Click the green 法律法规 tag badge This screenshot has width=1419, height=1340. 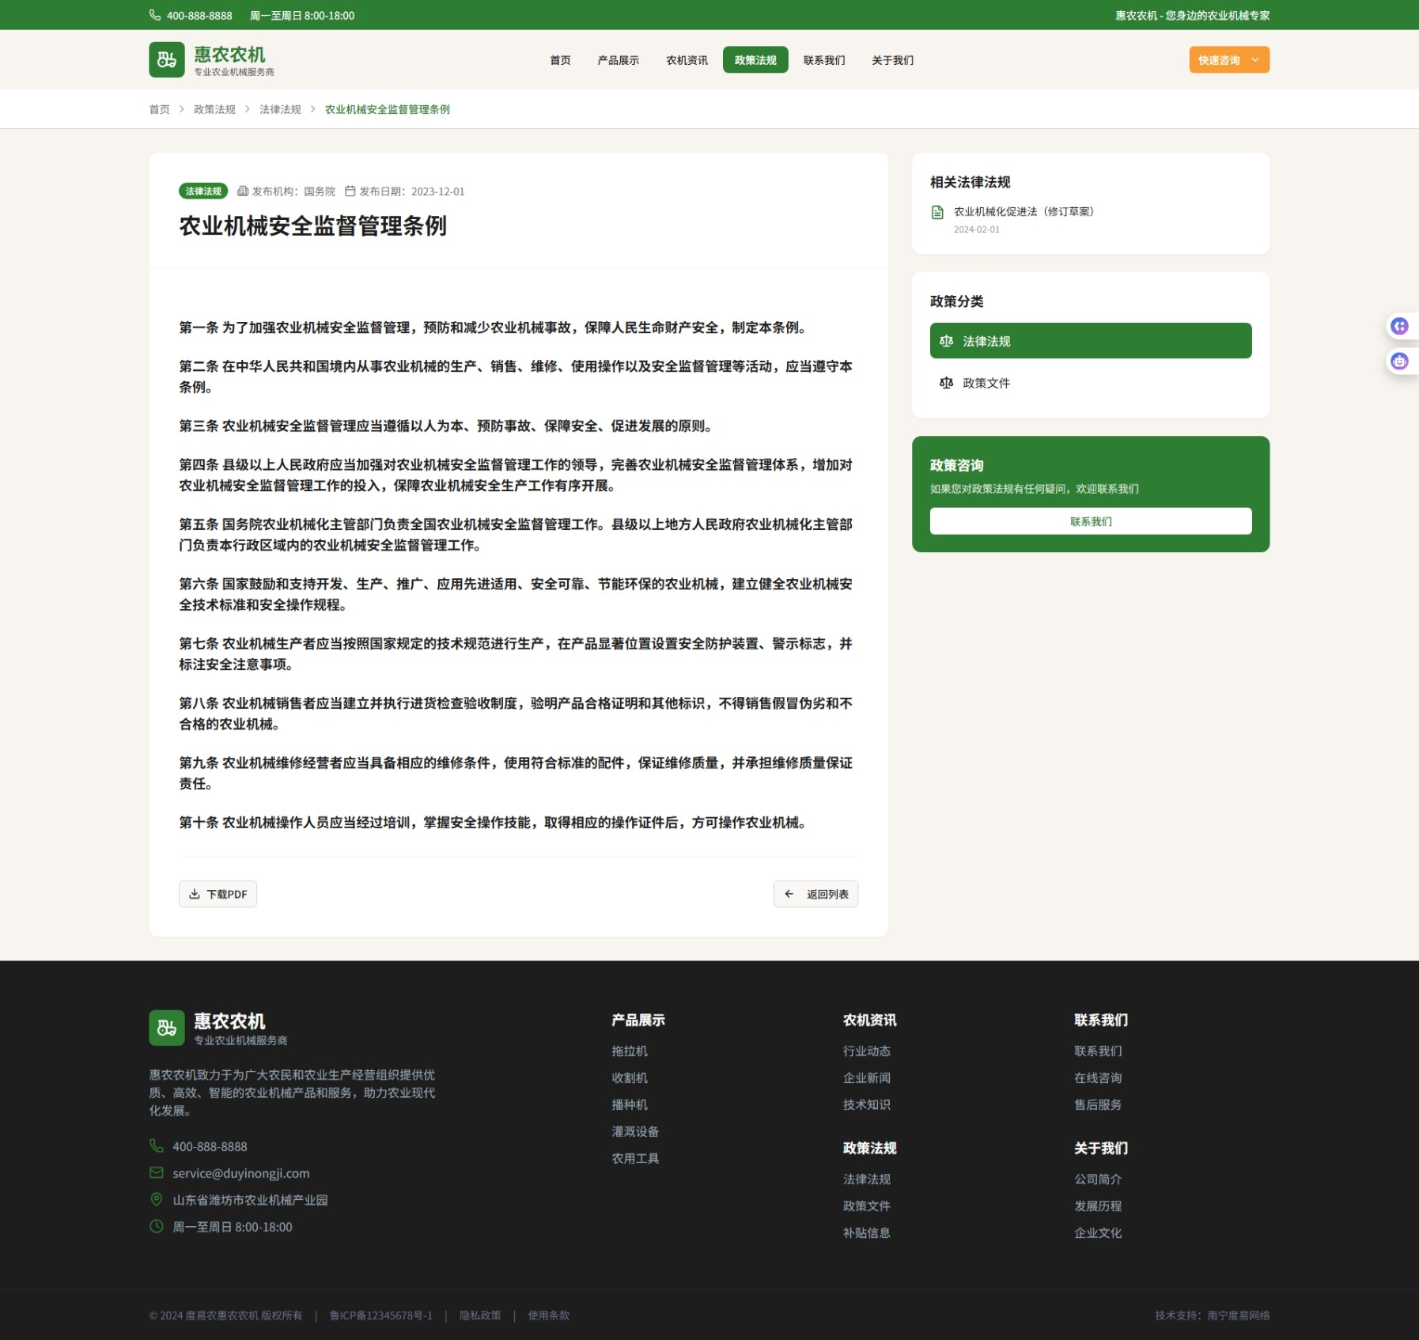tap(203, 191)
